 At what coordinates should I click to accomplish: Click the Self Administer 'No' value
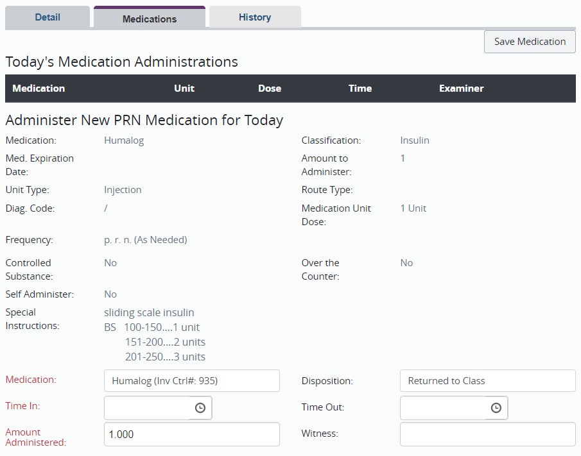(x=110, y=294)
